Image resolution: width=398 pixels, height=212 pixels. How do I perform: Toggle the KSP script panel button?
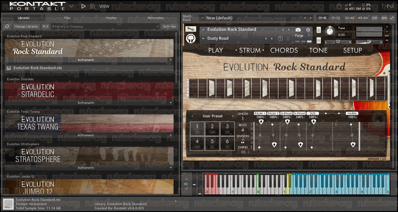point(375,18)
